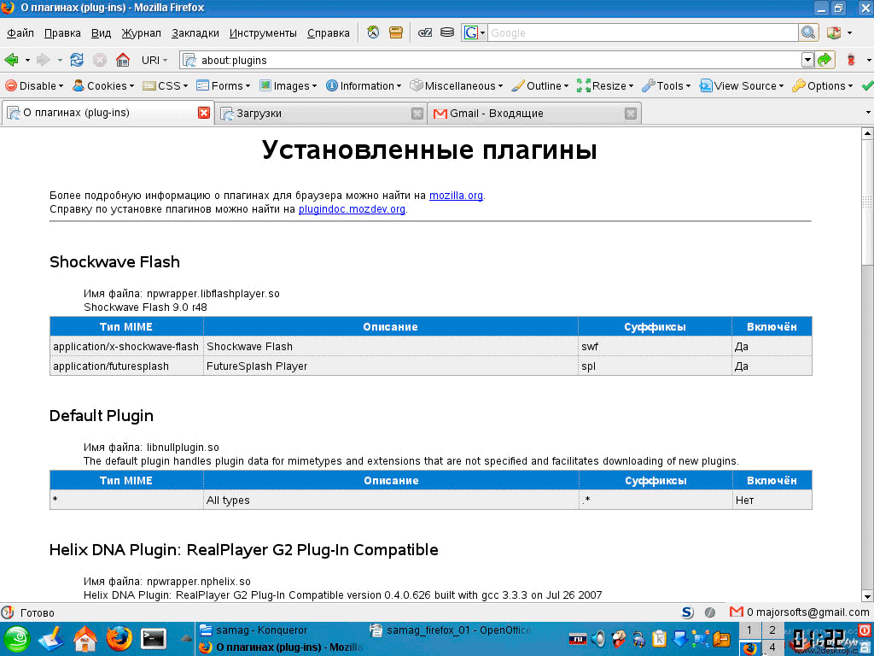Image resolution: width=874 pixels, height=656 pixels.
Task: Reload the page with the refresh icon
Action: click(x=77, y=60)
